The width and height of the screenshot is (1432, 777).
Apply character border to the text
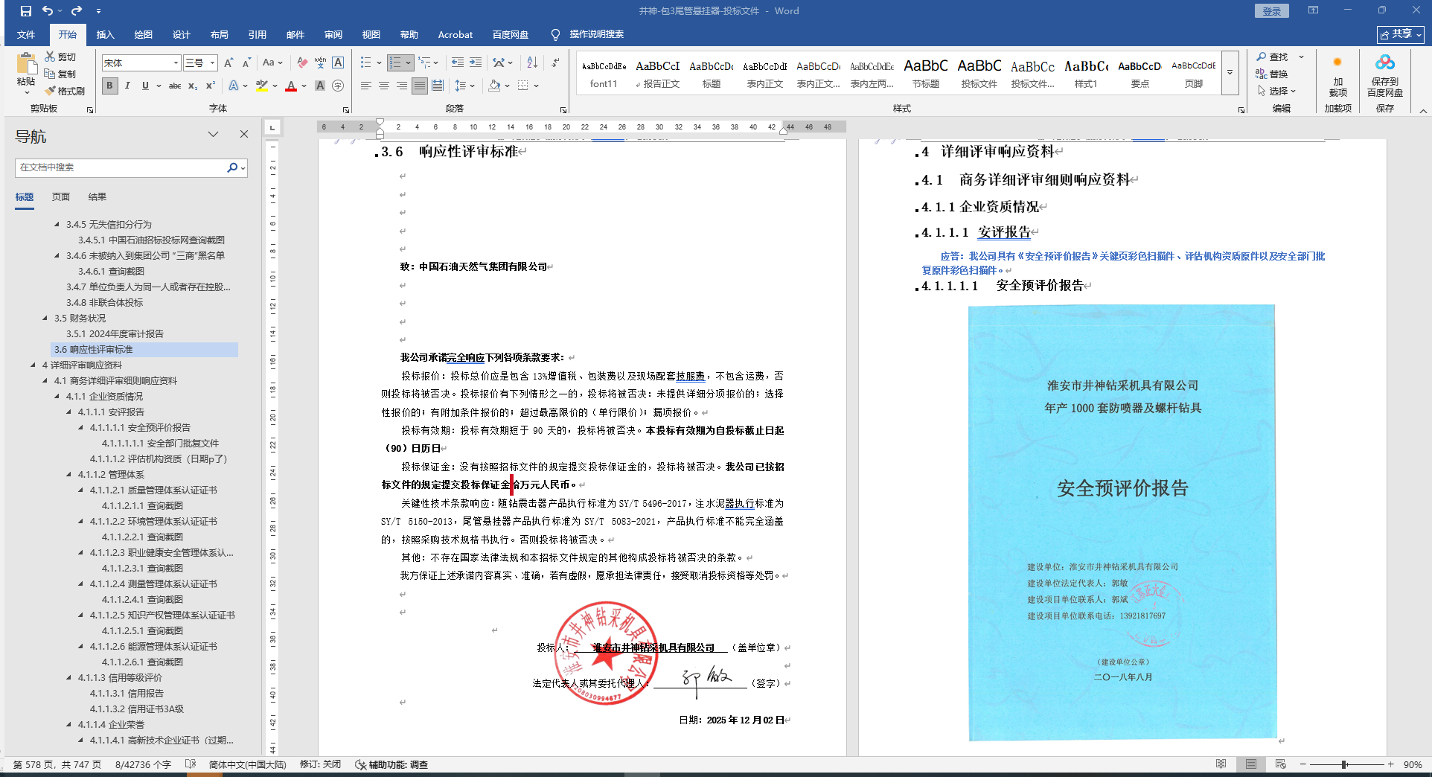click(338, 63)
